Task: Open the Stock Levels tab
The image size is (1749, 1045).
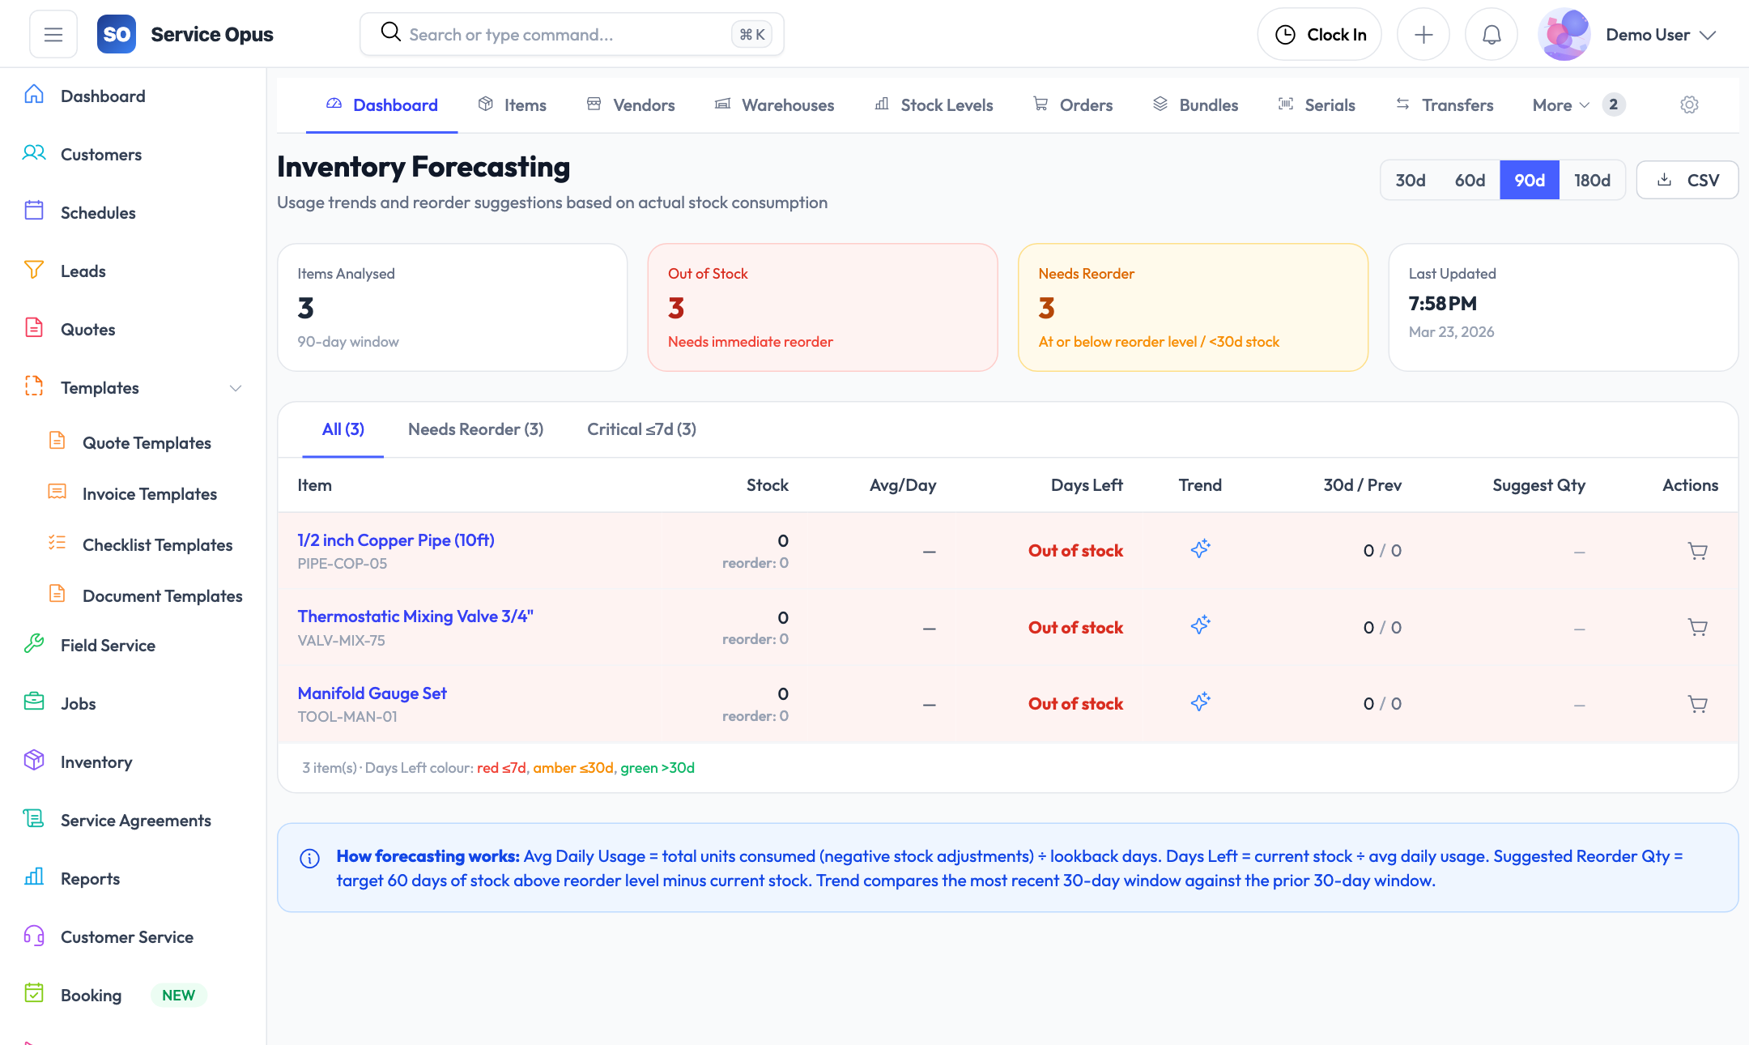Action: click(x=933, y=104)
